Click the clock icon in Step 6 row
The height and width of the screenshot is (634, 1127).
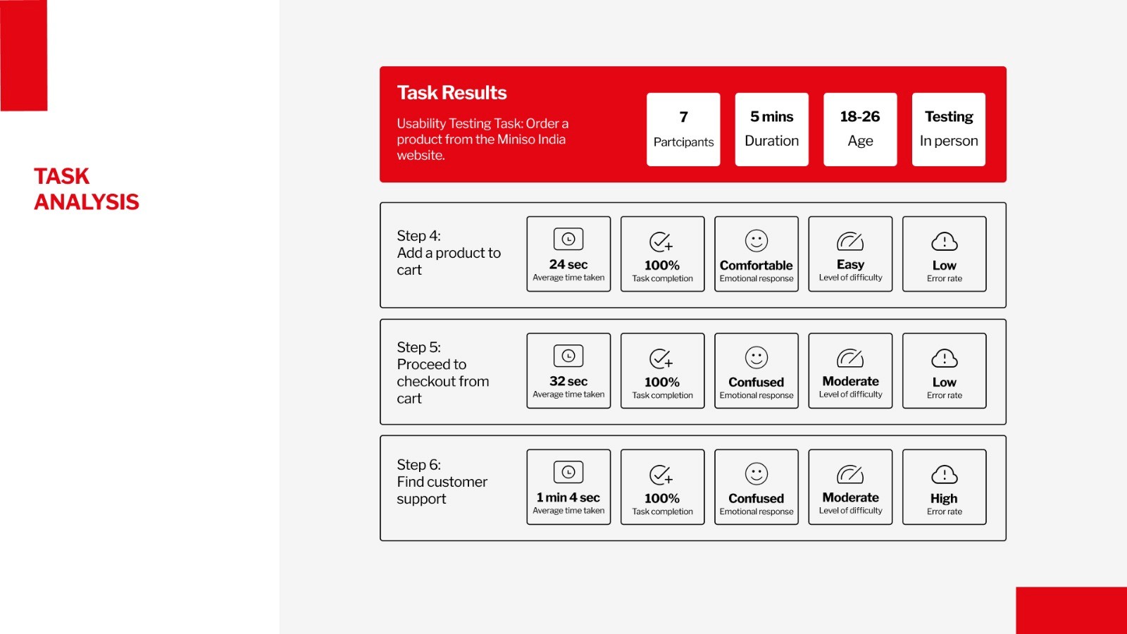point(568,473)
